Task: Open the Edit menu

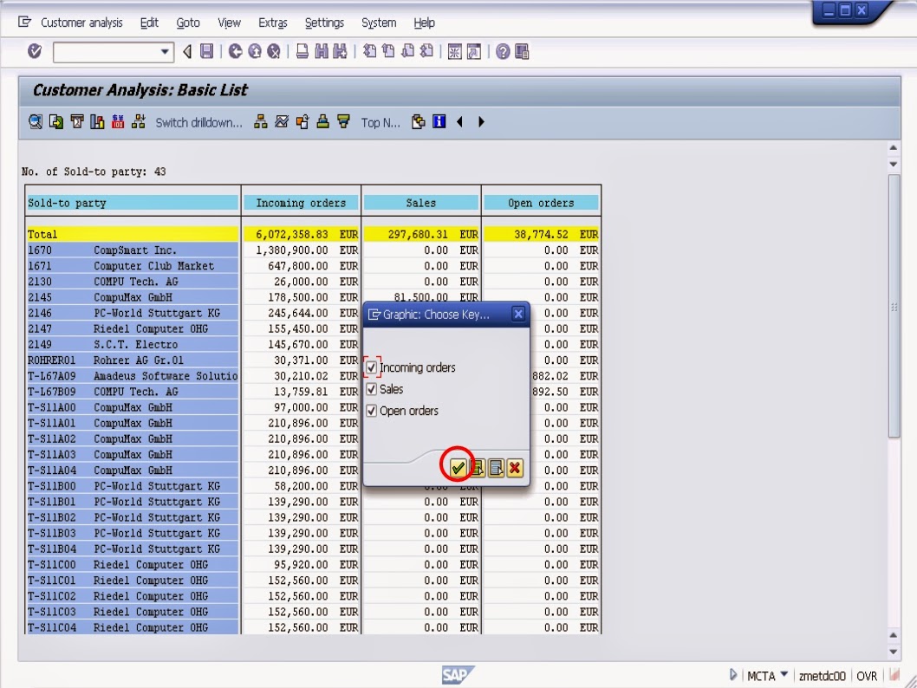Action: click(149, 23)
